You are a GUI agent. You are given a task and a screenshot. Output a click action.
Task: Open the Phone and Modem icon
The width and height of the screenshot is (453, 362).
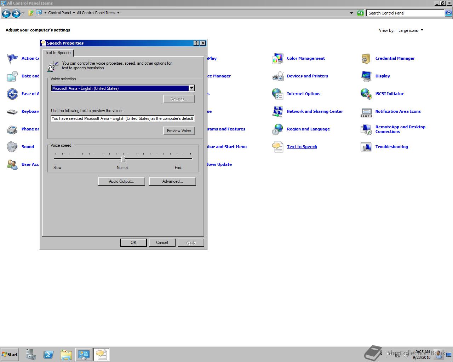point(12,129)
